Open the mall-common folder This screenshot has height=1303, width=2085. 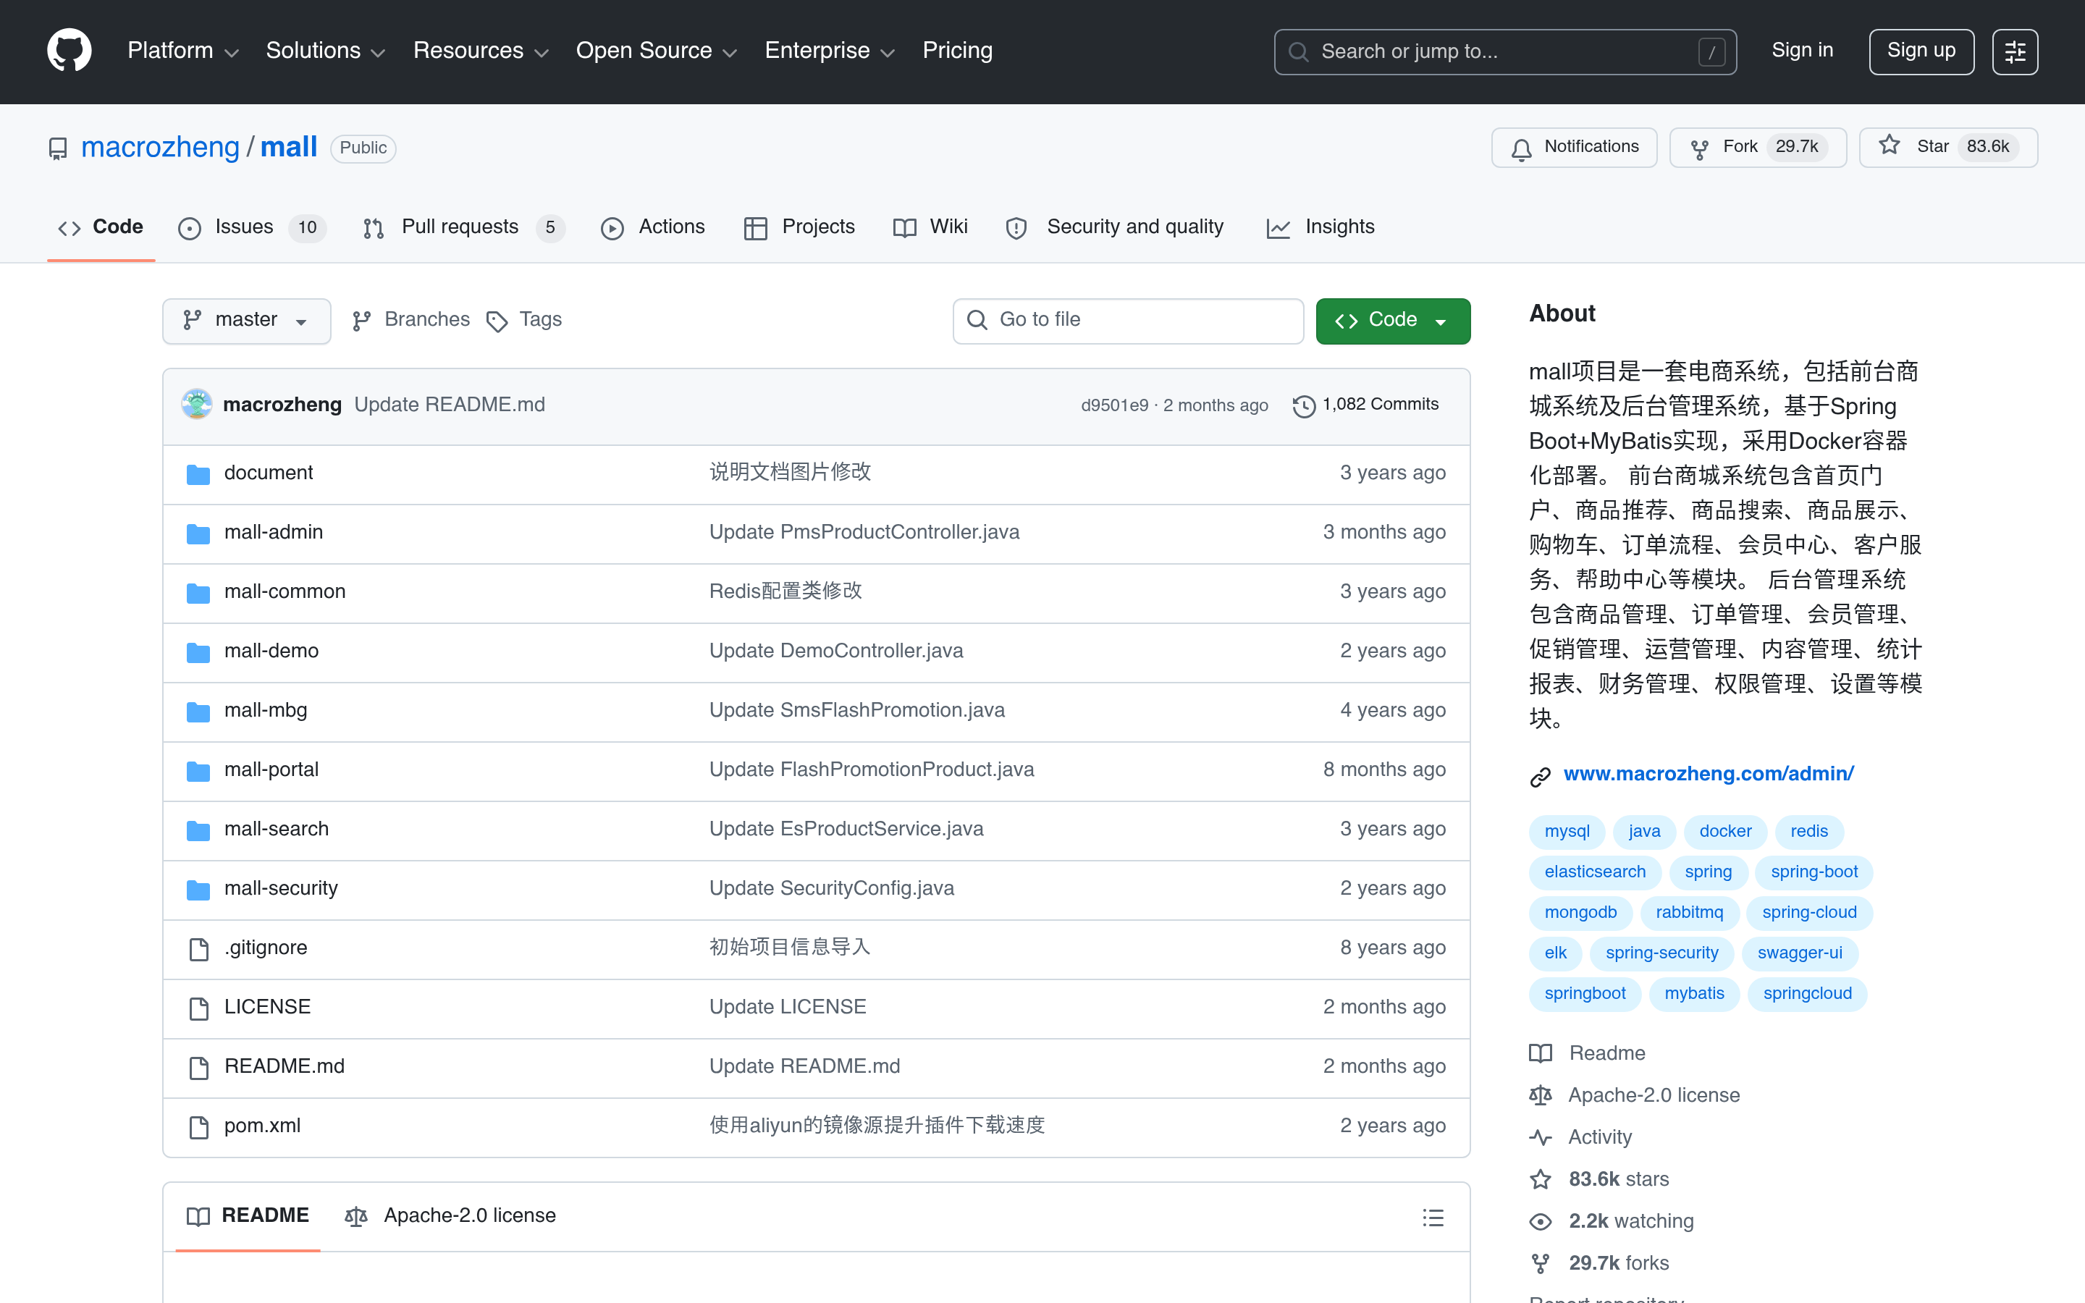pyautogui.click(x=285, y=592)
